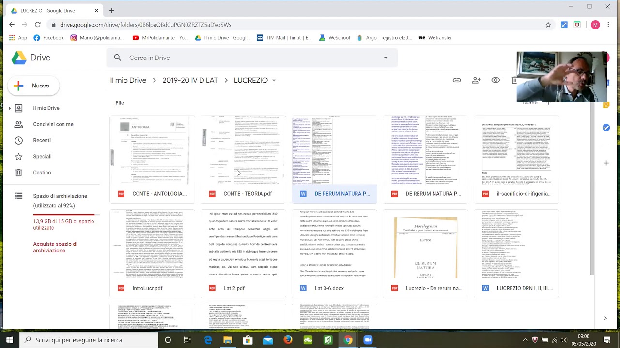Go to 2019-20 IV D LAT breadcrumb

click(190, 80)
